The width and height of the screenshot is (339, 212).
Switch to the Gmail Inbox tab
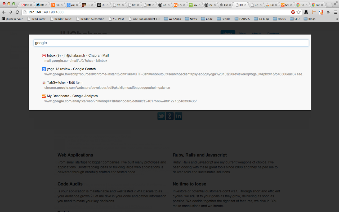tap(26, 5)
